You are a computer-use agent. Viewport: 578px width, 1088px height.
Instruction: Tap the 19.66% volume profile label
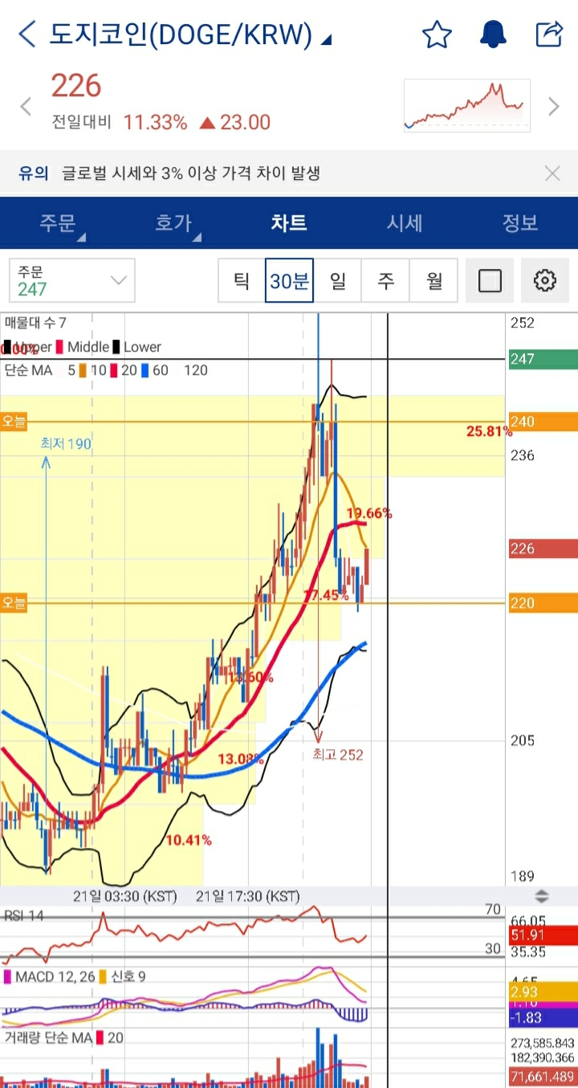coord(368,513)
